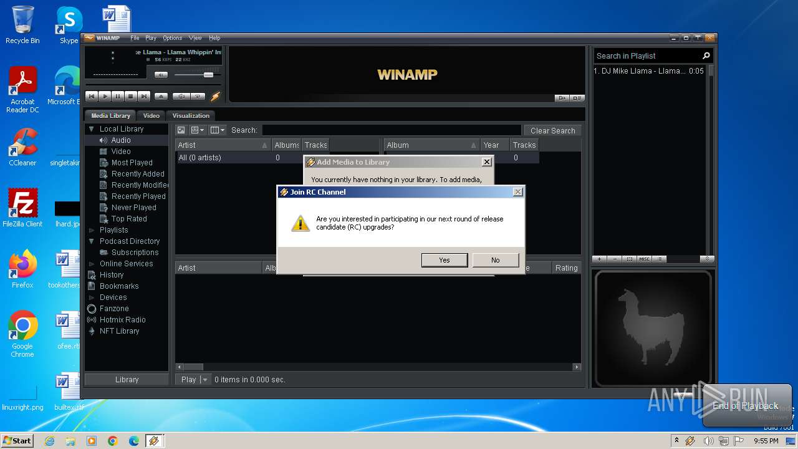Click the Search in Playlist field
Screen dimensions: 798x449
(647, 56)
